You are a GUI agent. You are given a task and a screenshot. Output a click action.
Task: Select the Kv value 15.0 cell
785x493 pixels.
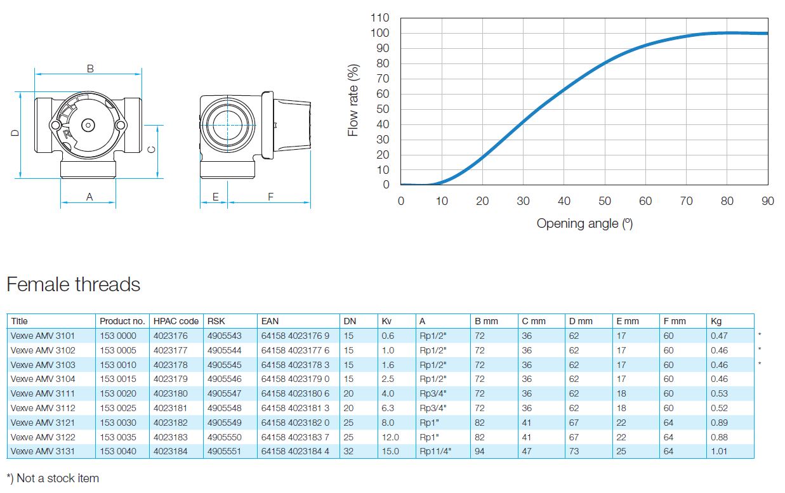[x=390, y=451]
